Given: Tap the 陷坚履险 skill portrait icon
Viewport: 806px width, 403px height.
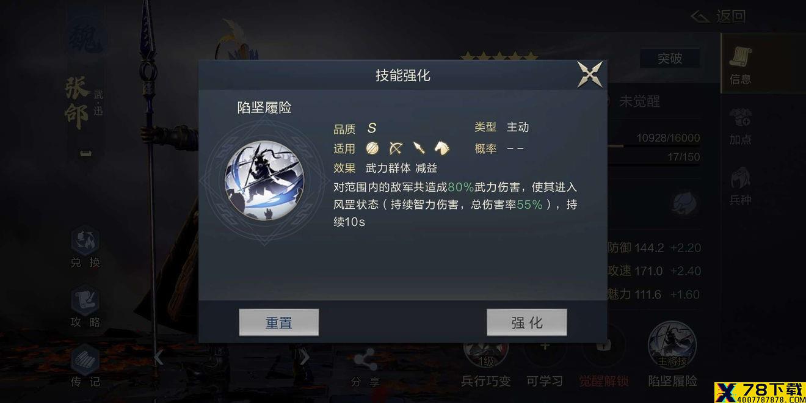Looking at the screenshot, I should tap(264, 181).
